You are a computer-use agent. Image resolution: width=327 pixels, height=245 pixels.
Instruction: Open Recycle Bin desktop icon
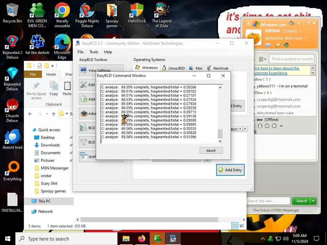click(12, 13)
